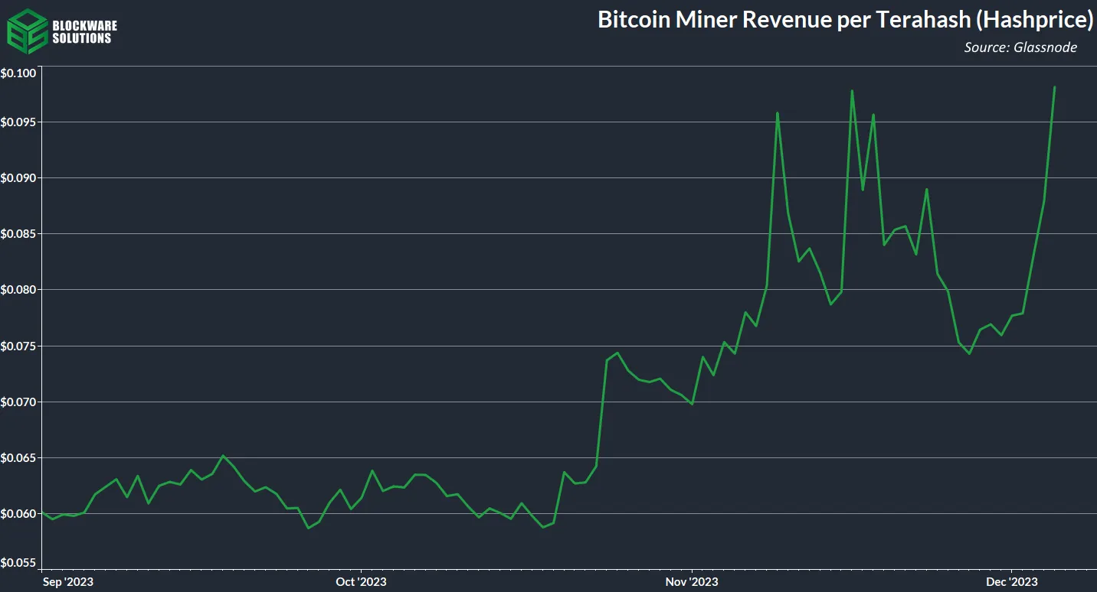Click the $0.060 y-axis label
The height and width of the screenshot is (592, 1097).
pos(18,514)
